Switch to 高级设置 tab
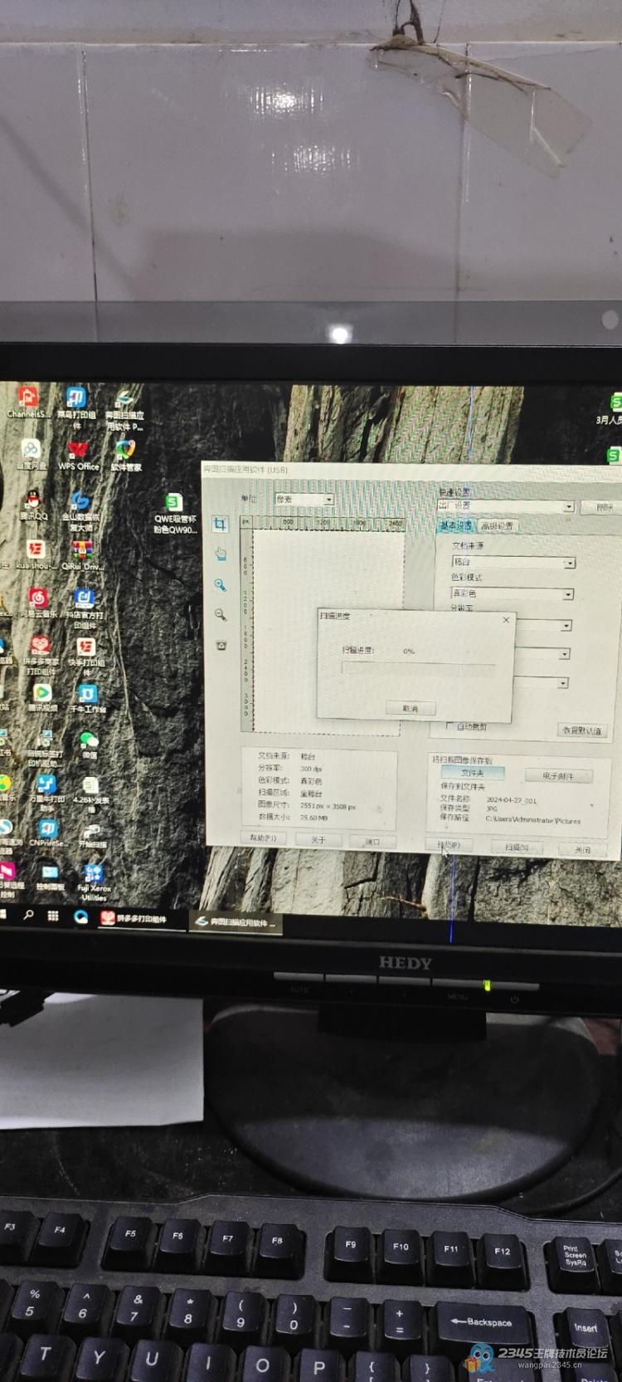The image size is (622, 1382). 497,526
